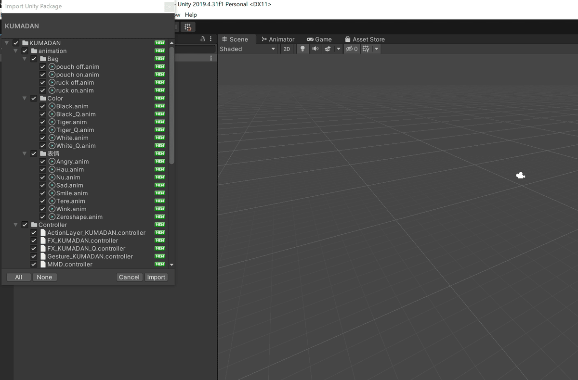This screenshot has width=578, height=380.
Task: Click the All button
Action: 19,277
